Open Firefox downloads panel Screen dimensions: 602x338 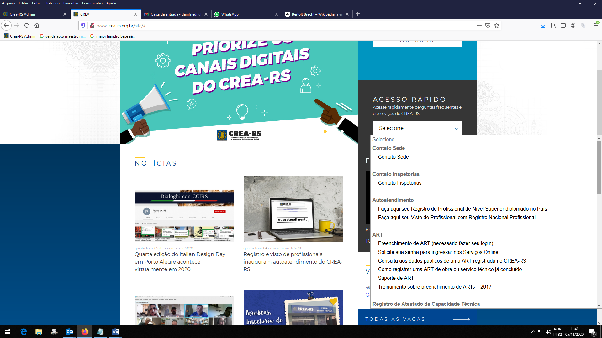(x=543, y=25)
